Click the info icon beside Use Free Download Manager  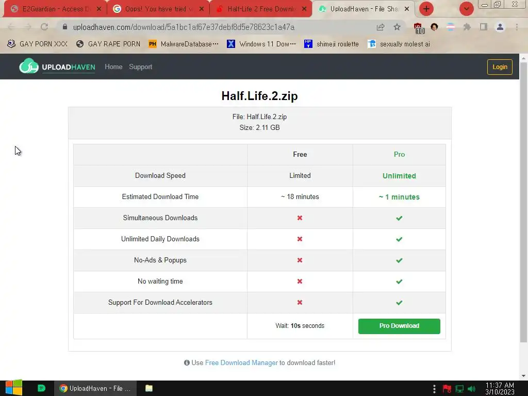coord(187,362)
